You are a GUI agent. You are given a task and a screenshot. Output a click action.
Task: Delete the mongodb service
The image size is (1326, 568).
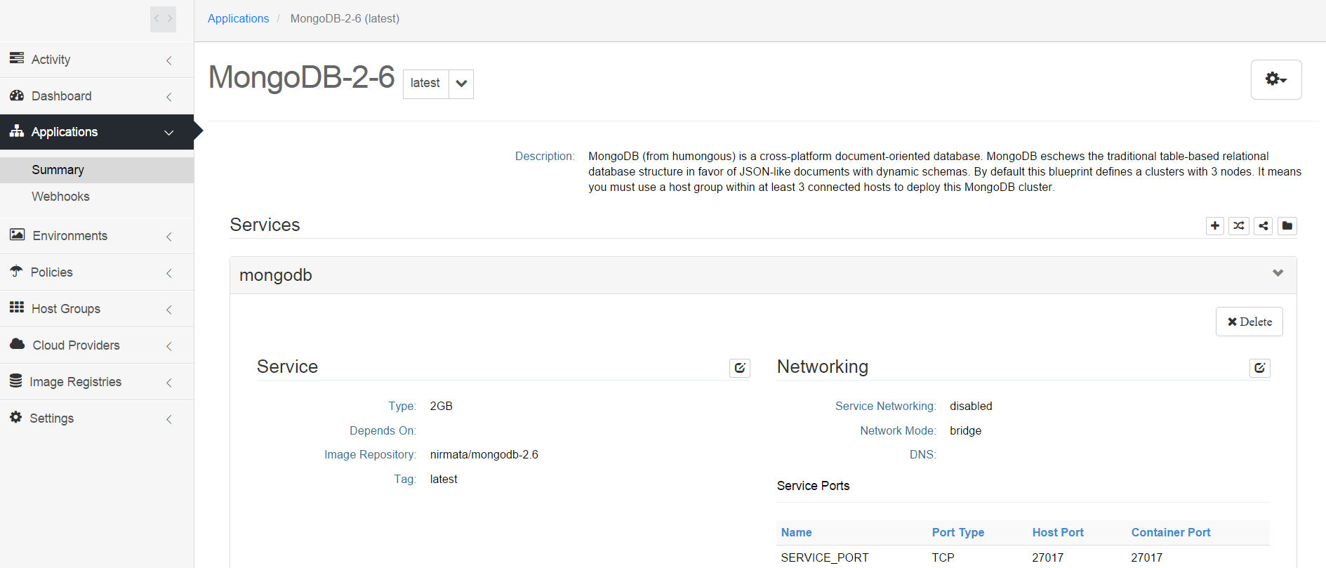(x=1249, y=322)
